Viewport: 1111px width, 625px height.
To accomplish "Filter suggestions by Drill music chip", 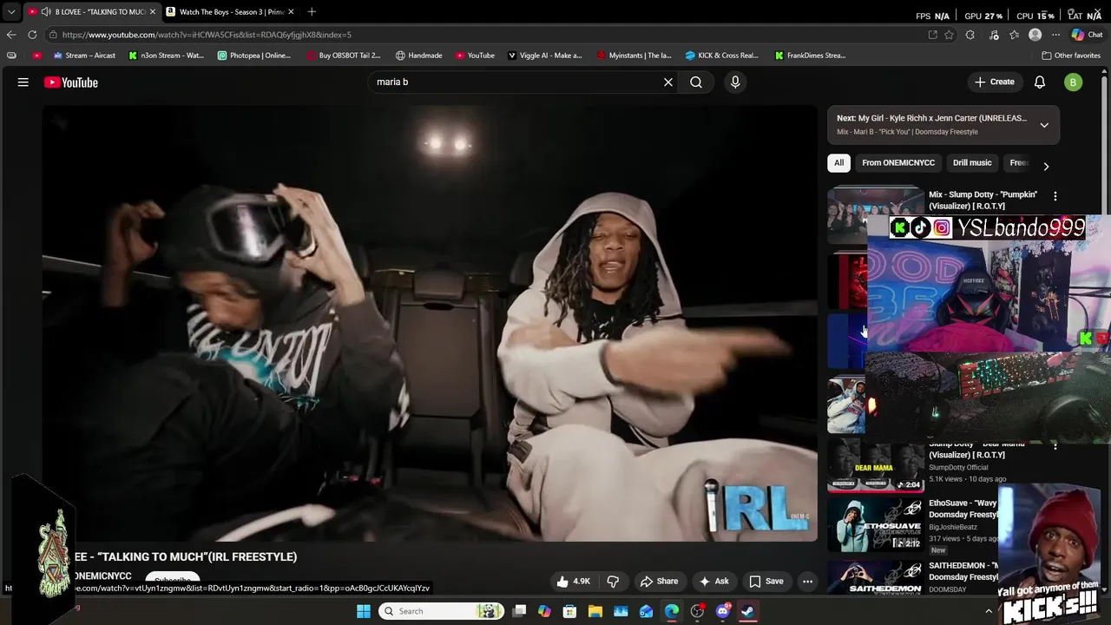I will pyautogui.click(x=972, y=162).
